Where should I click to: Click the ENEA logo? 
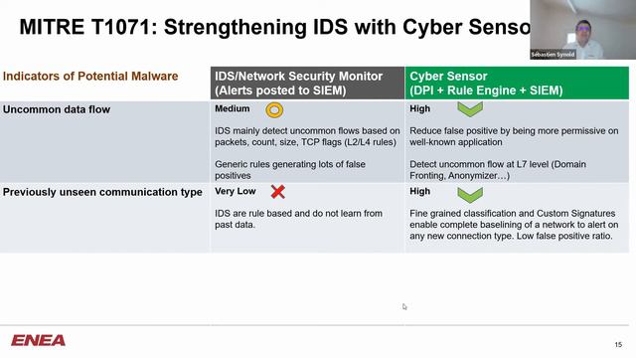(x=38, y=340)
